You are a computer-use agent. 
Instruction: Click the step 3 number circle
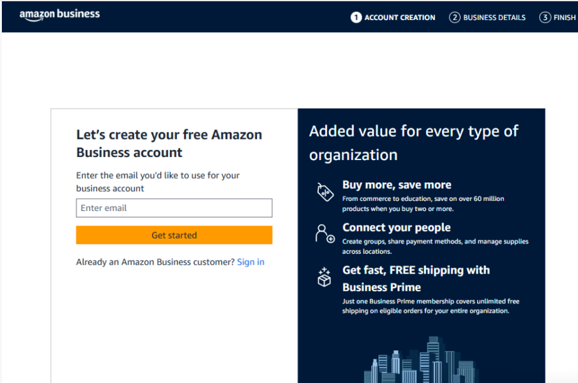[545, 18]
